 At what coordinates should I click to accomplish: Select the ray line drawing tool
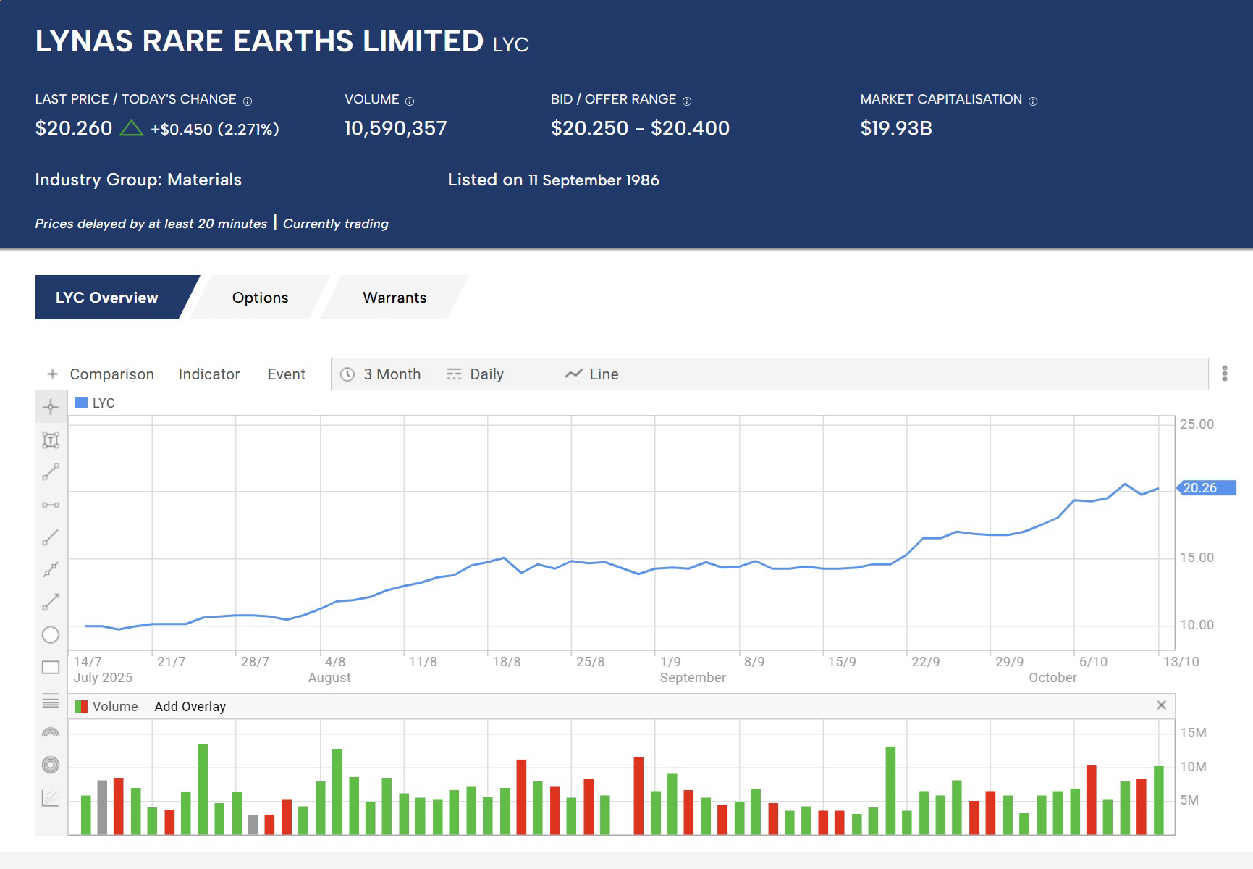[x=51, y=537]
